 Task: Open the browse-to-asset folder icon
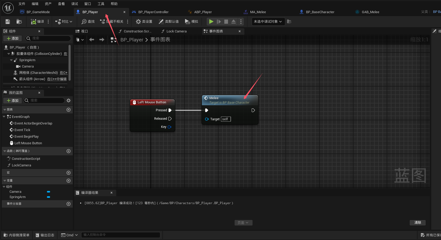pyautogui.click(x=19, y=22)
